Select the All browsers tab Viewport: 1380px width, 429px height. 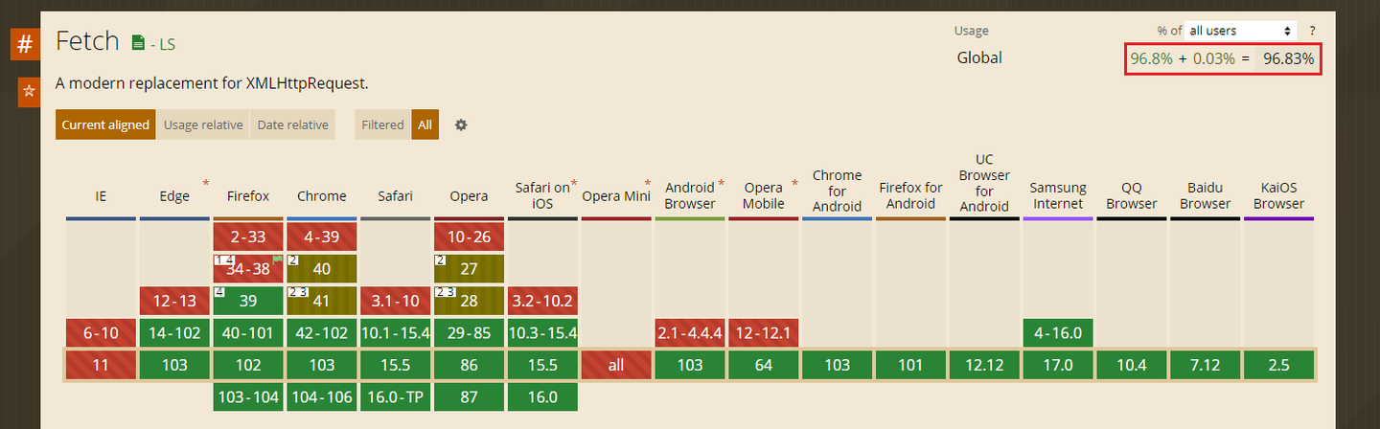pos(425,124)
